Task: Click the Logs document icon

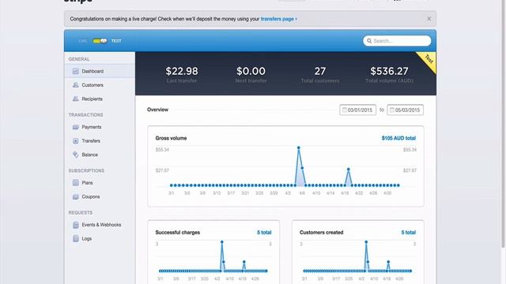Action: tap(76, 238)
